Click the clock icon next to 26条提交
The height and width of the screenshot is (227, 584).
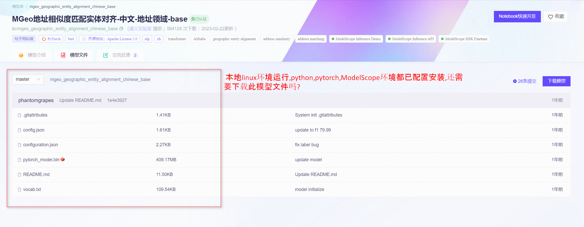(515, 81)
